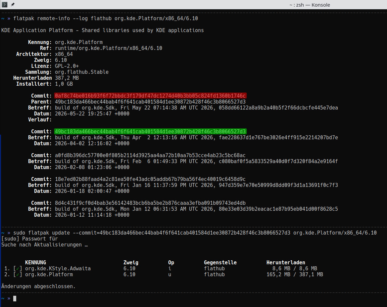Screen dimensions: 387x307
Task: Click the Betreff line dated Fri Jan 16
Action: (196, 185)
